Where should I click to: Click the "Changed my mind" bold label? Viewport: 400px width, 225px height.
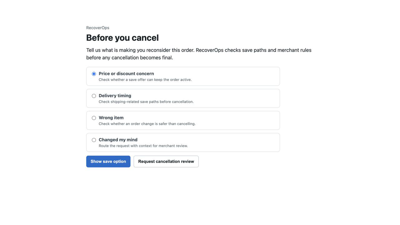click(x=118, y=139)
